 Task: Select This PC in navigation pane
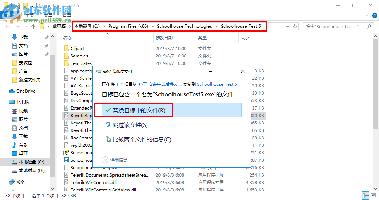coord(22,102)
